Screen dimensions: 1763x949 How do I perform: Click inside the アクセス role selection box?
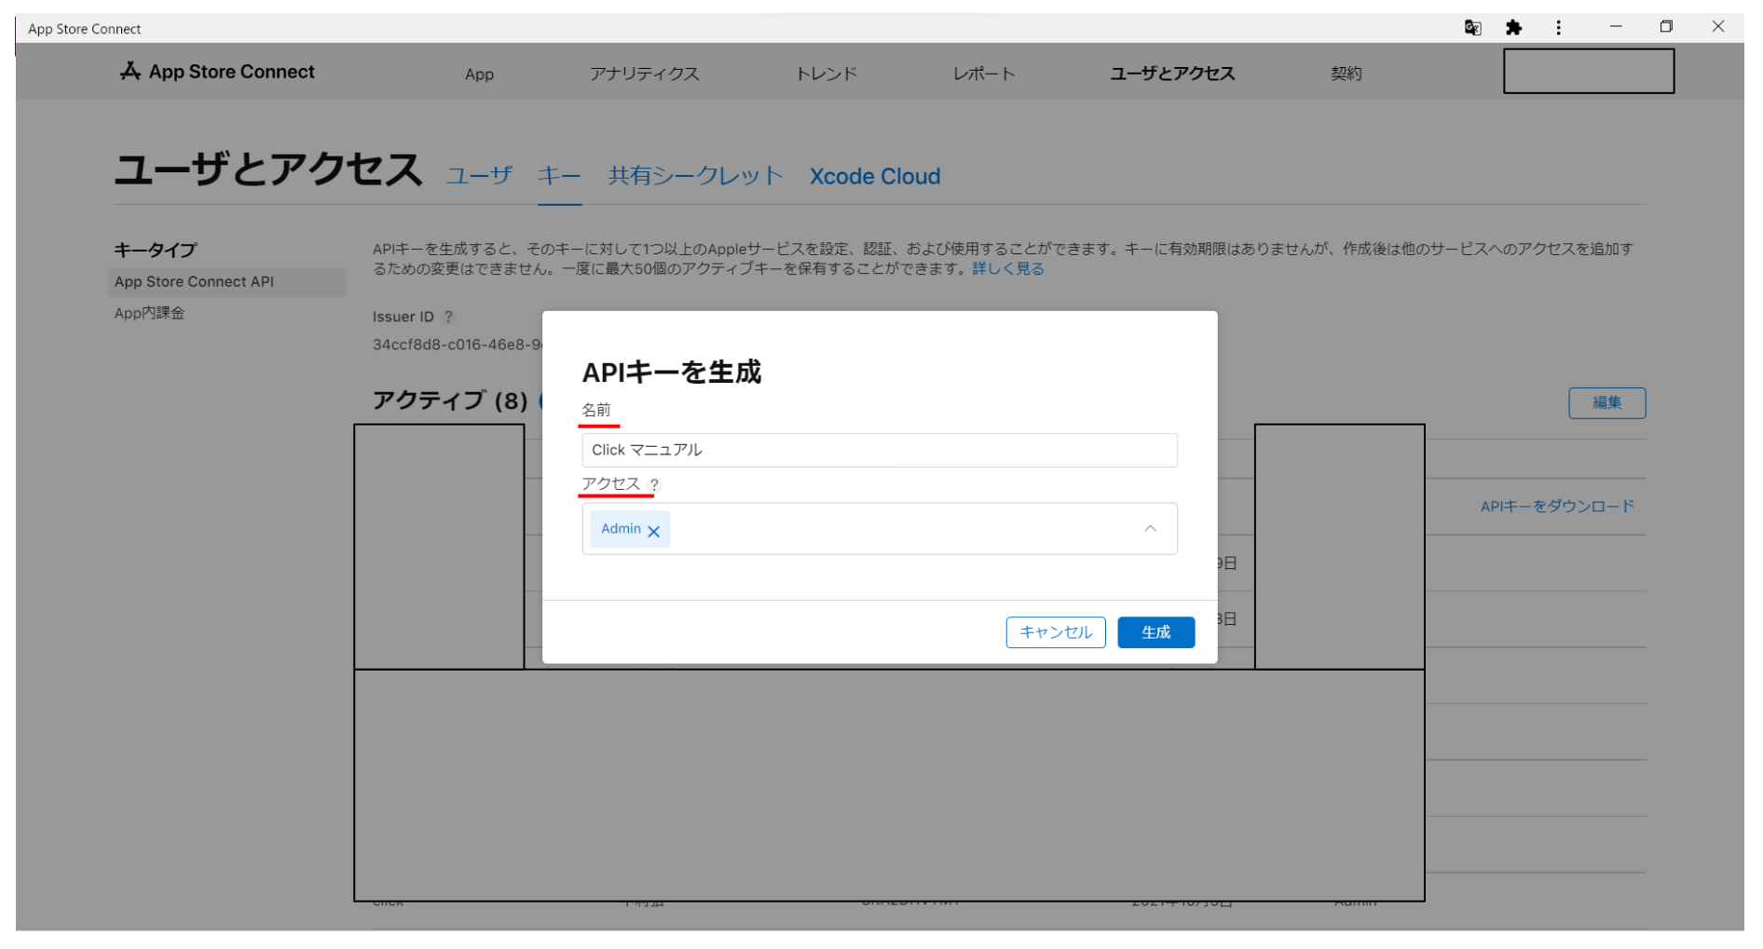click(895, 529)
